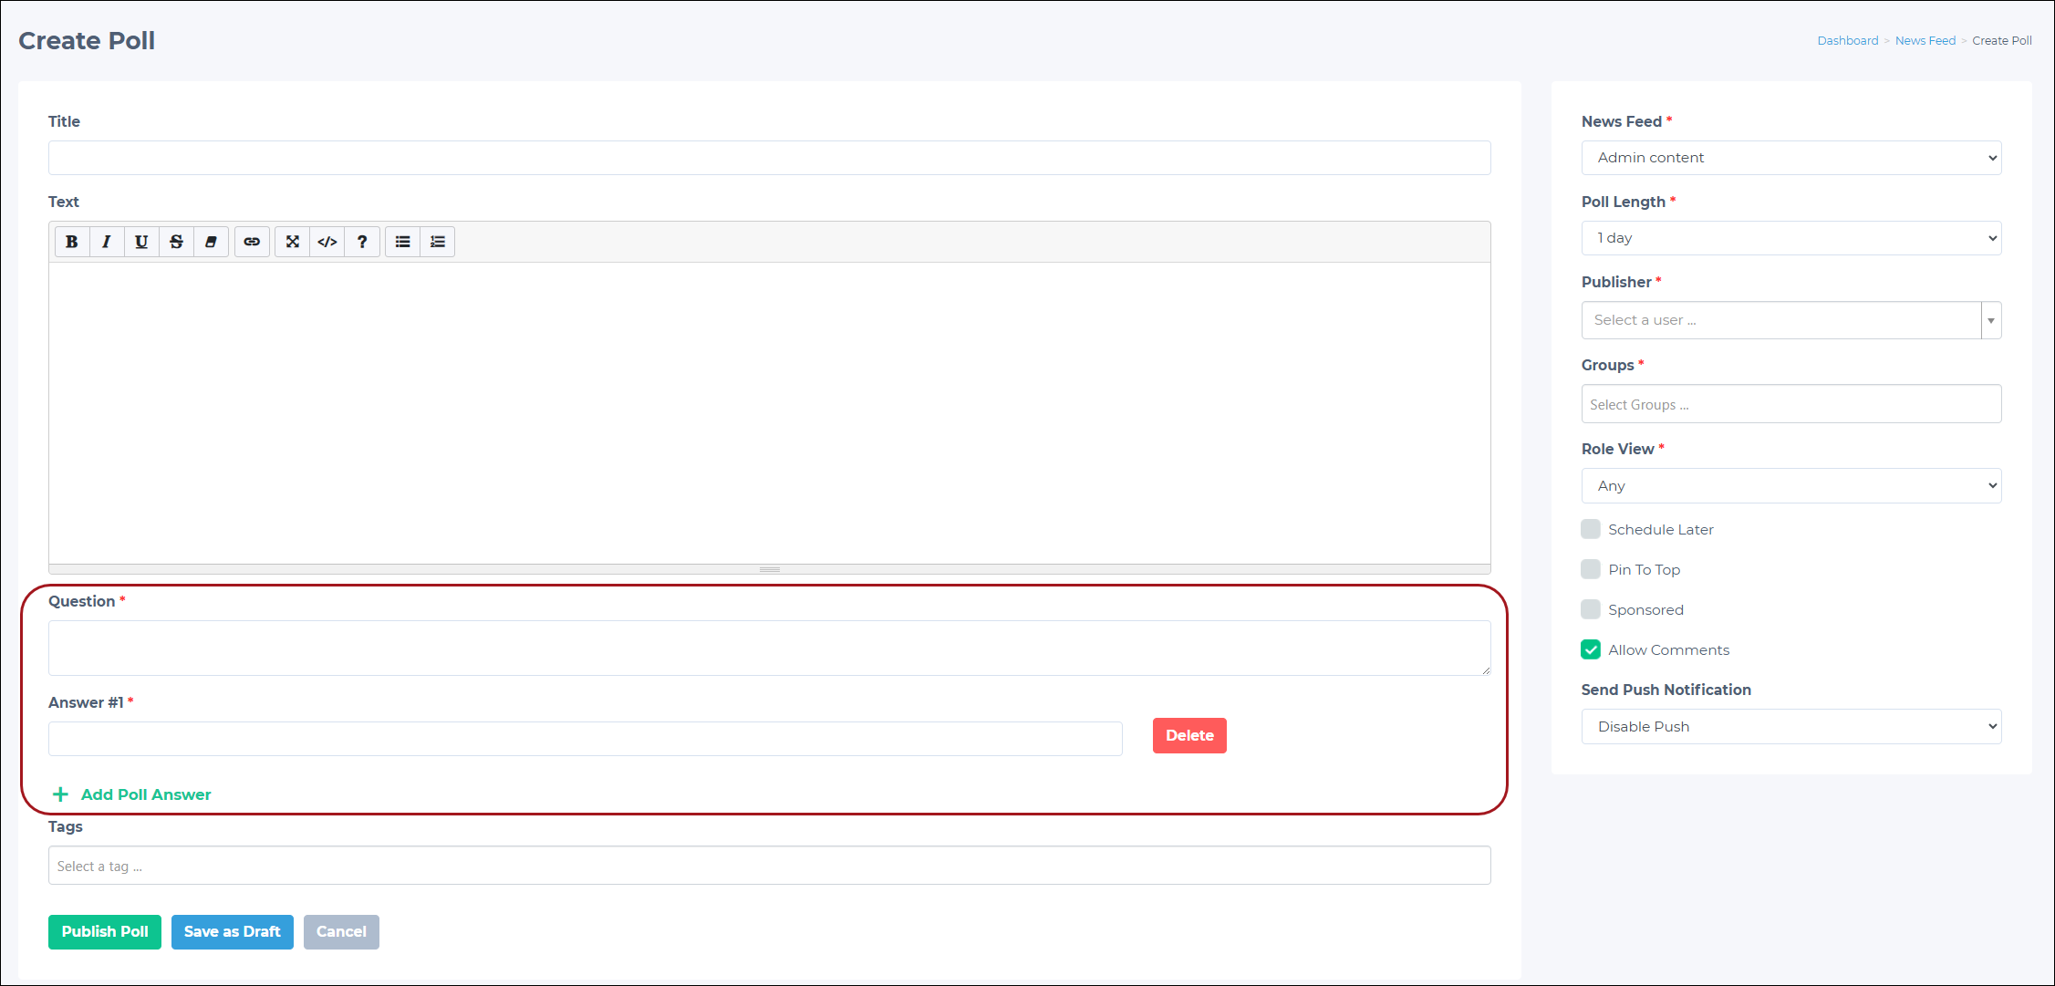Open code view in the editor
Viewport: 2055px width, 986px height.
coord(327,242)
